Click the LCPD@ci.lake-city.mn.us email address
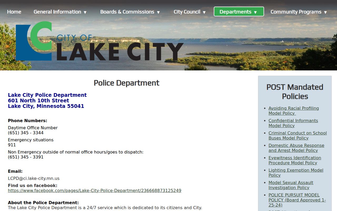Screen dimensions: 337x211 coord(34,178)
